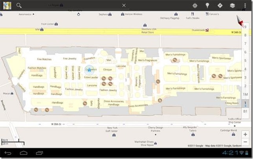
Task: Tap the Aeromexico place label
Action: [25, 15]
